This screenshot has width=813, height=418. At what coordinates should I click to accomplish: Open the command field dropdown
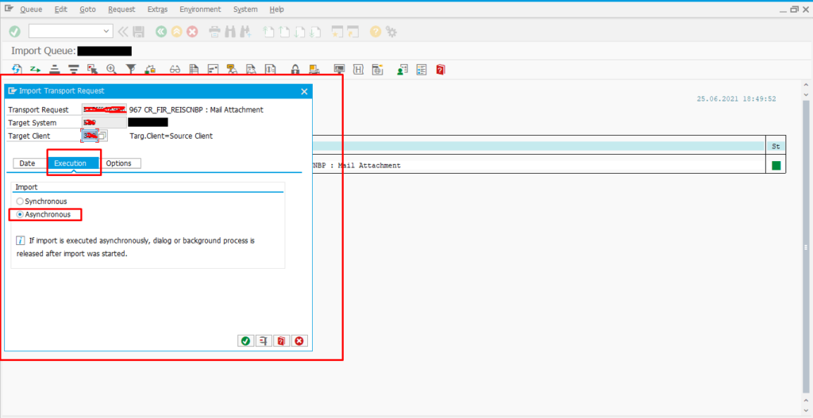(x=107, y=32)
